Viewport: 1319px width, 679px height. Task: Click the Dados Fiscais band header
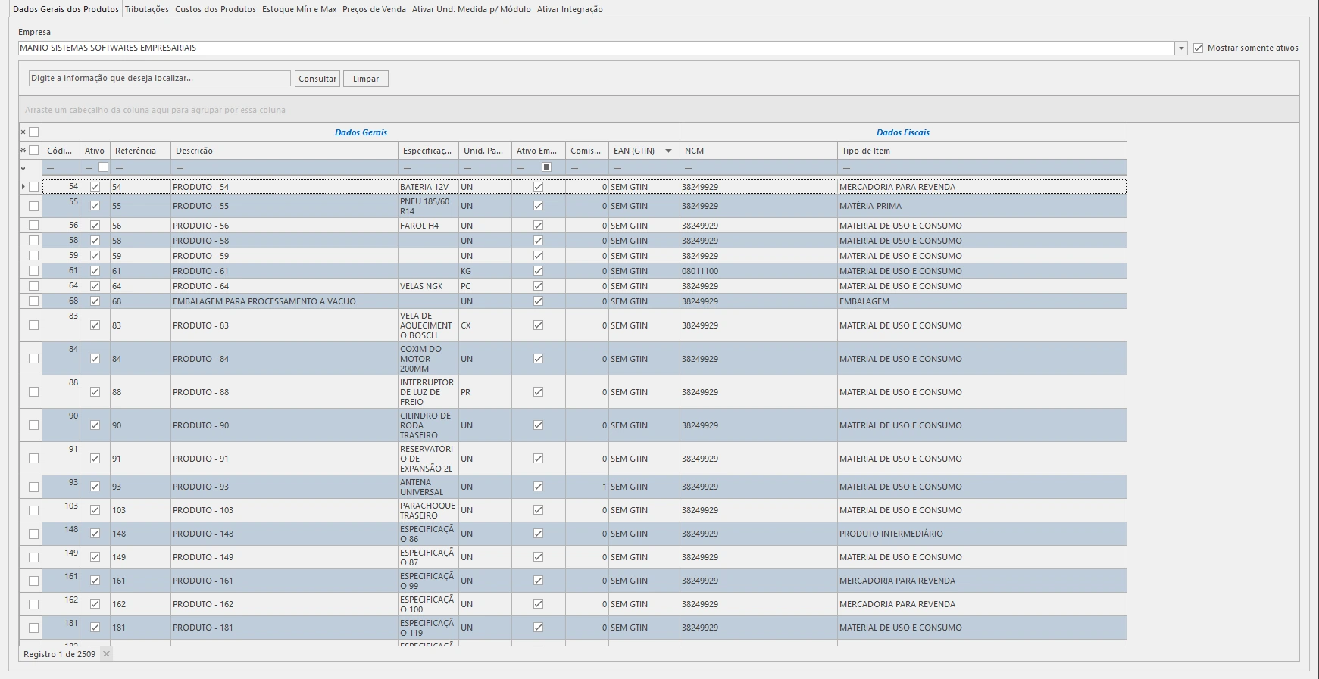point(903,132)
